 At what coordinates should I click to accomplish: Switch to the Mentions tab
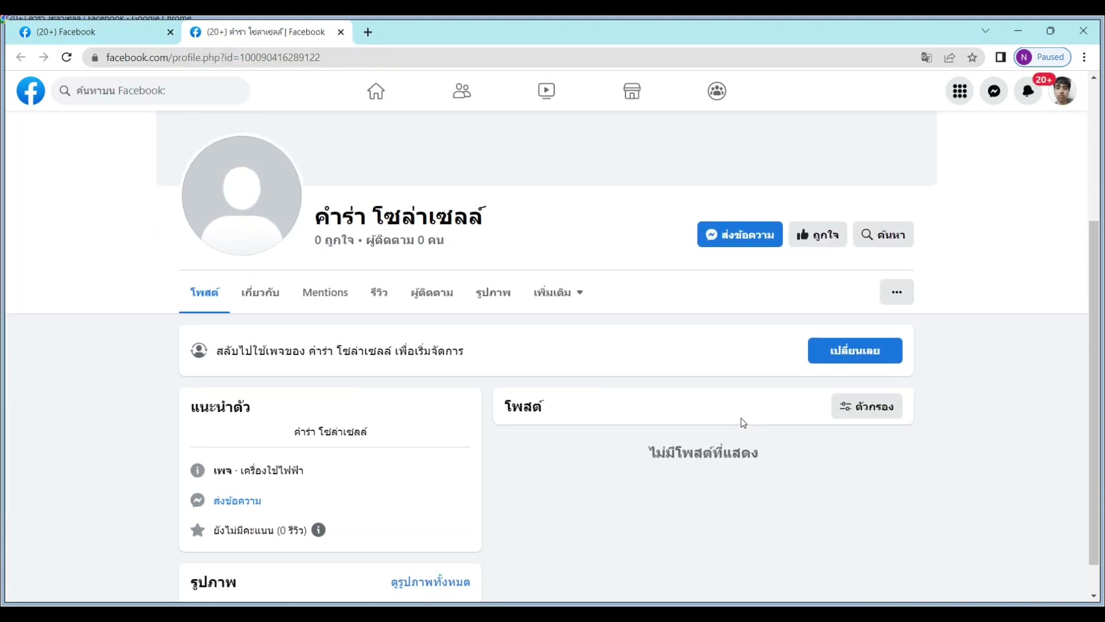coord(325,293)
